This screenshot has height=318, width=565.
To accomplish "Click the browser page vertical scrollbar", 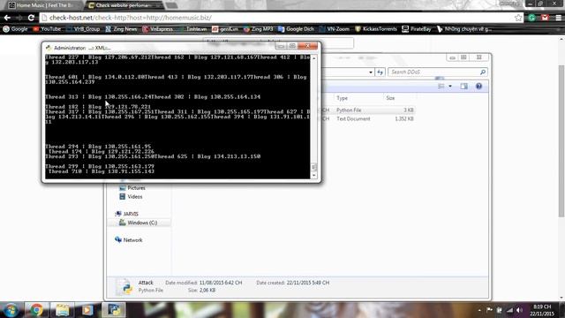I will [561, 141].
